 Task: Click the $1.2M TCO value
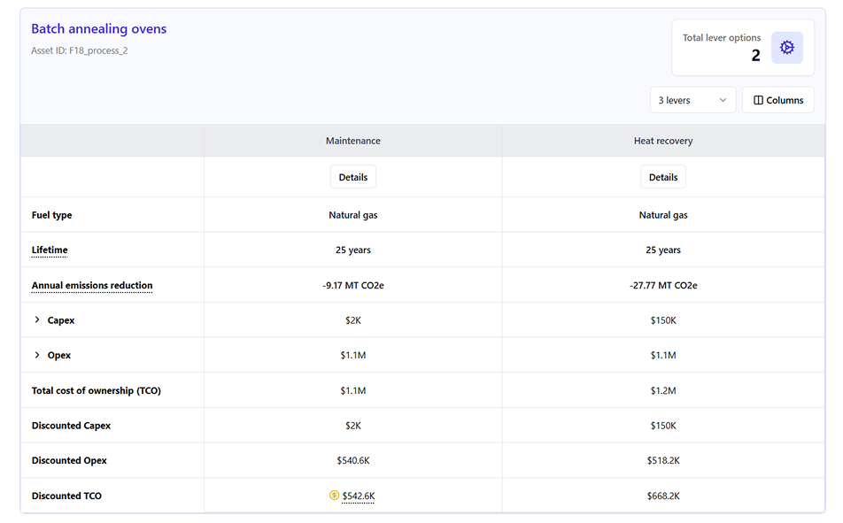click(x=663, y=391)
